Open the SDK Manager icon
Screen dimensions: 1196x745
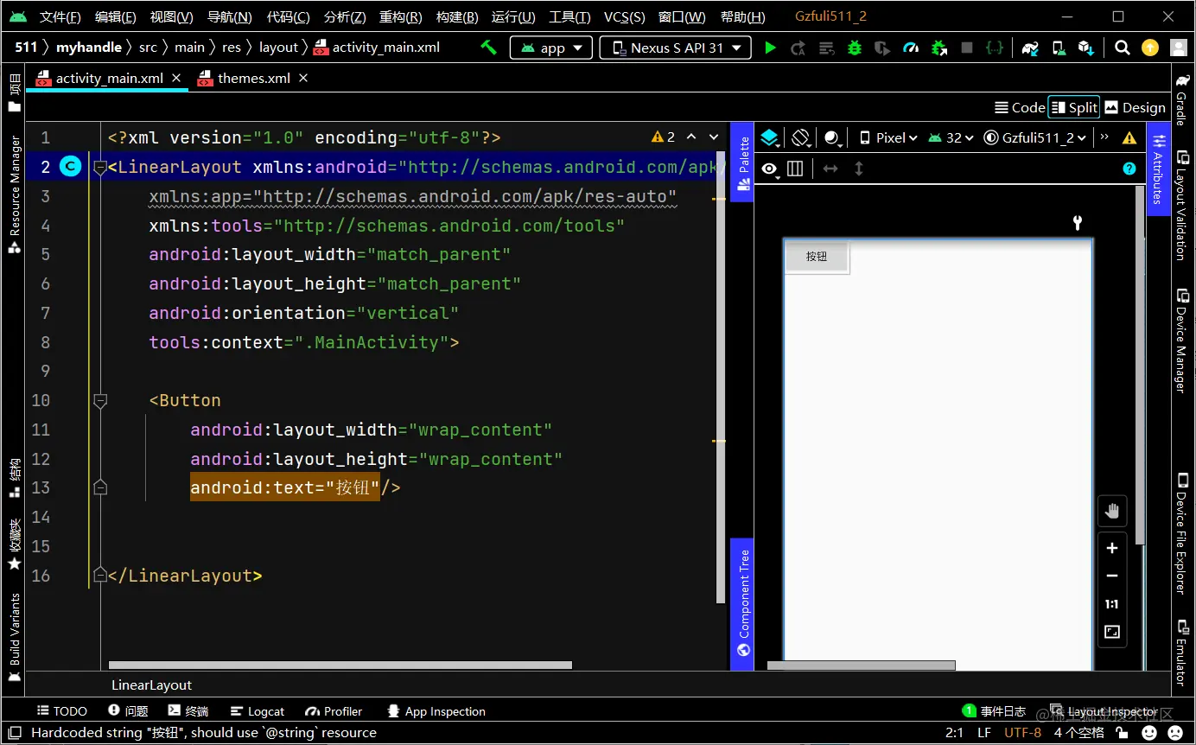[1086, 48]
